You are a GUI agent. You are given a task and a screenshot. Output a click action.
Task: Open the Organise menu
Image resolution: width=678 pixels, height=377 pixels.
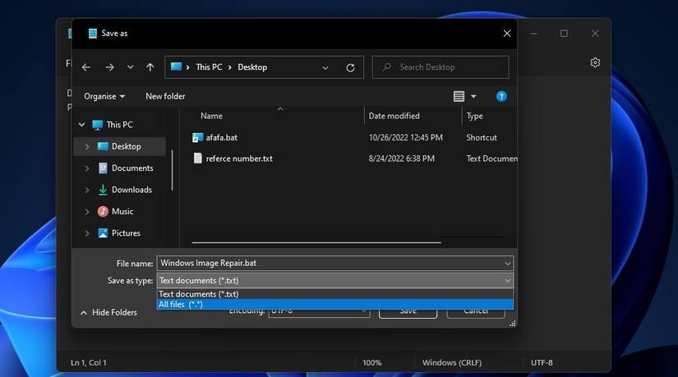click(x=104, y=96)
